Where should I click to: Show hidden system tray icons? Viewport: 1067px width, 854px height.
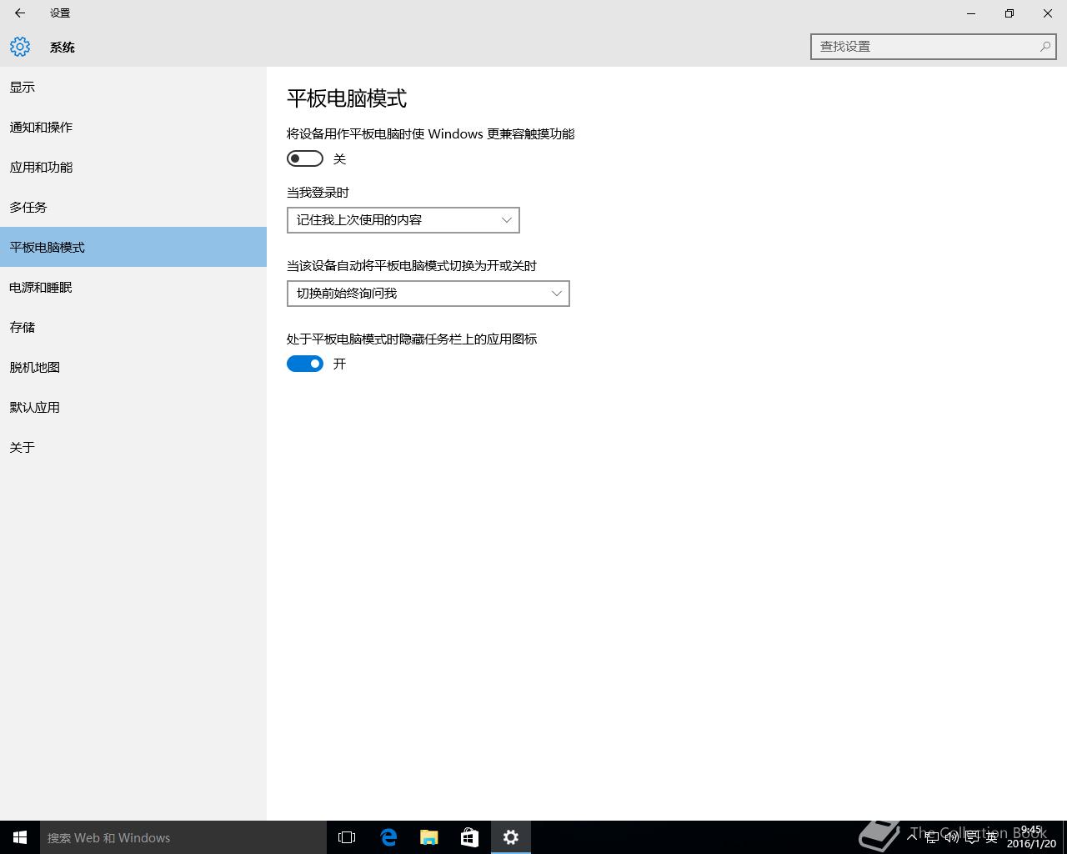912,837
